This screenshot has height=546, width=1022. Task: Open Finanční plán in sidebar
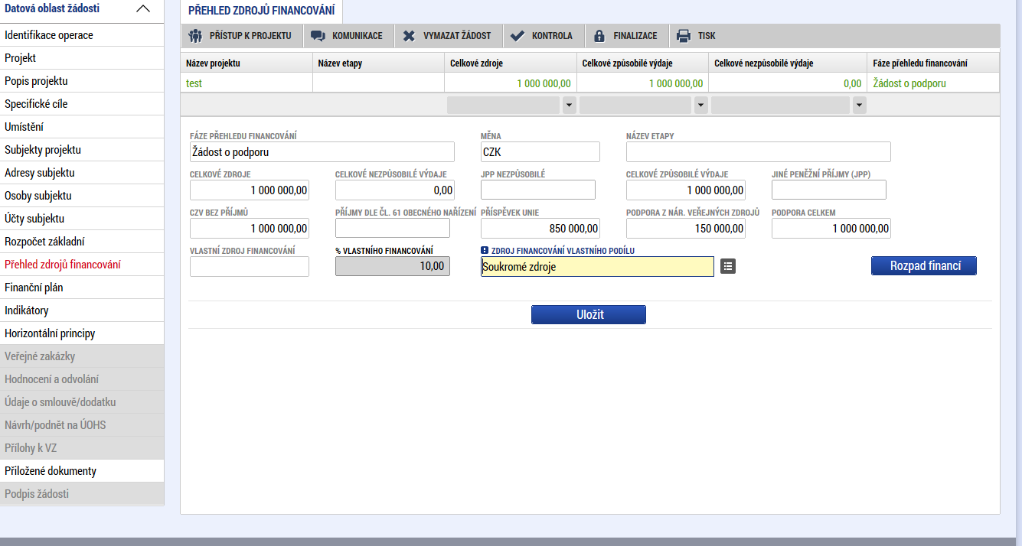82,288
